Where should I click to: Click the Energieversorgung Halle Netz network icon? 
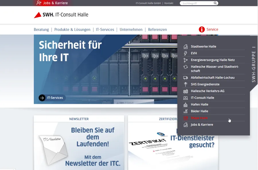[x=185, y=60]
